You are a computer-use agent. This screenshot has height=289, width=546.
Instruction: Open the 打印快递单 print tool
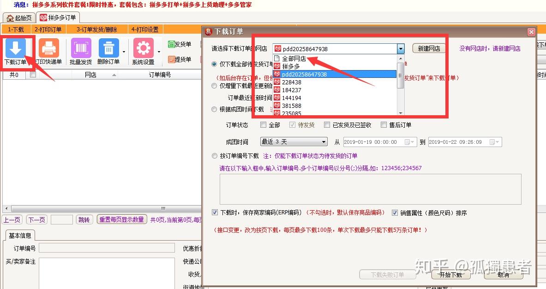tap(49, 47)
